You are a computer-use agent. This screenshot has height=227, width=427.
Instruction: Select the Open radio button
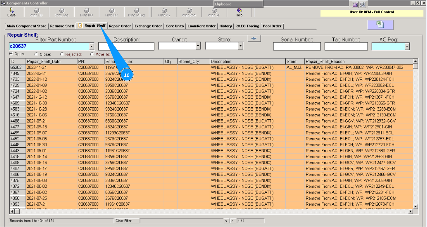pyautogui.click(x=11, y=54)
